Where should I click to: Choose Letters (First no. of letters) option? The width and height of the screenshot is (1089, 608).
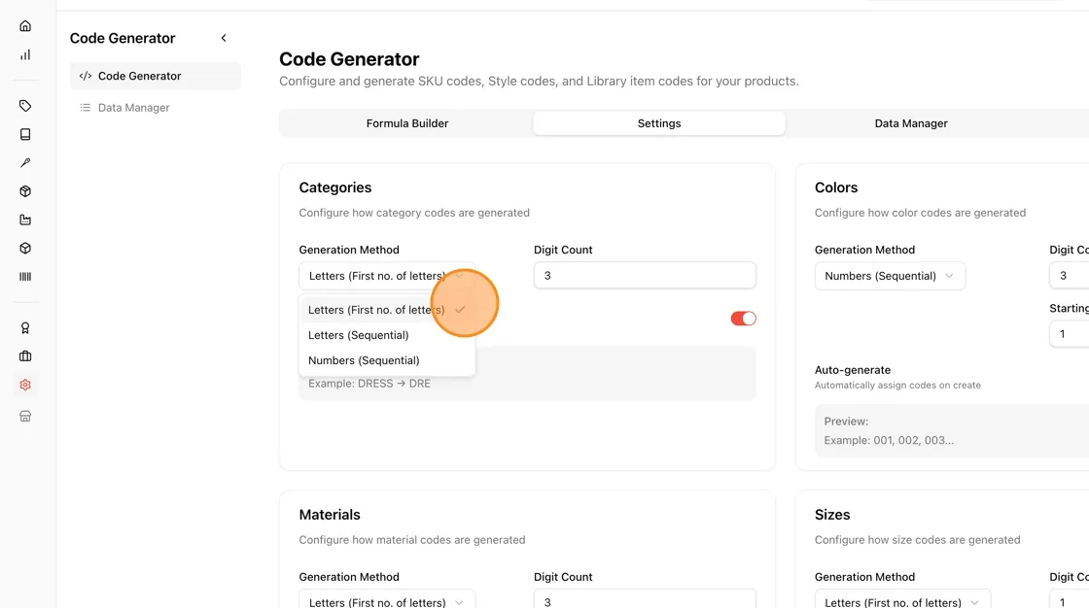point(387,310)
